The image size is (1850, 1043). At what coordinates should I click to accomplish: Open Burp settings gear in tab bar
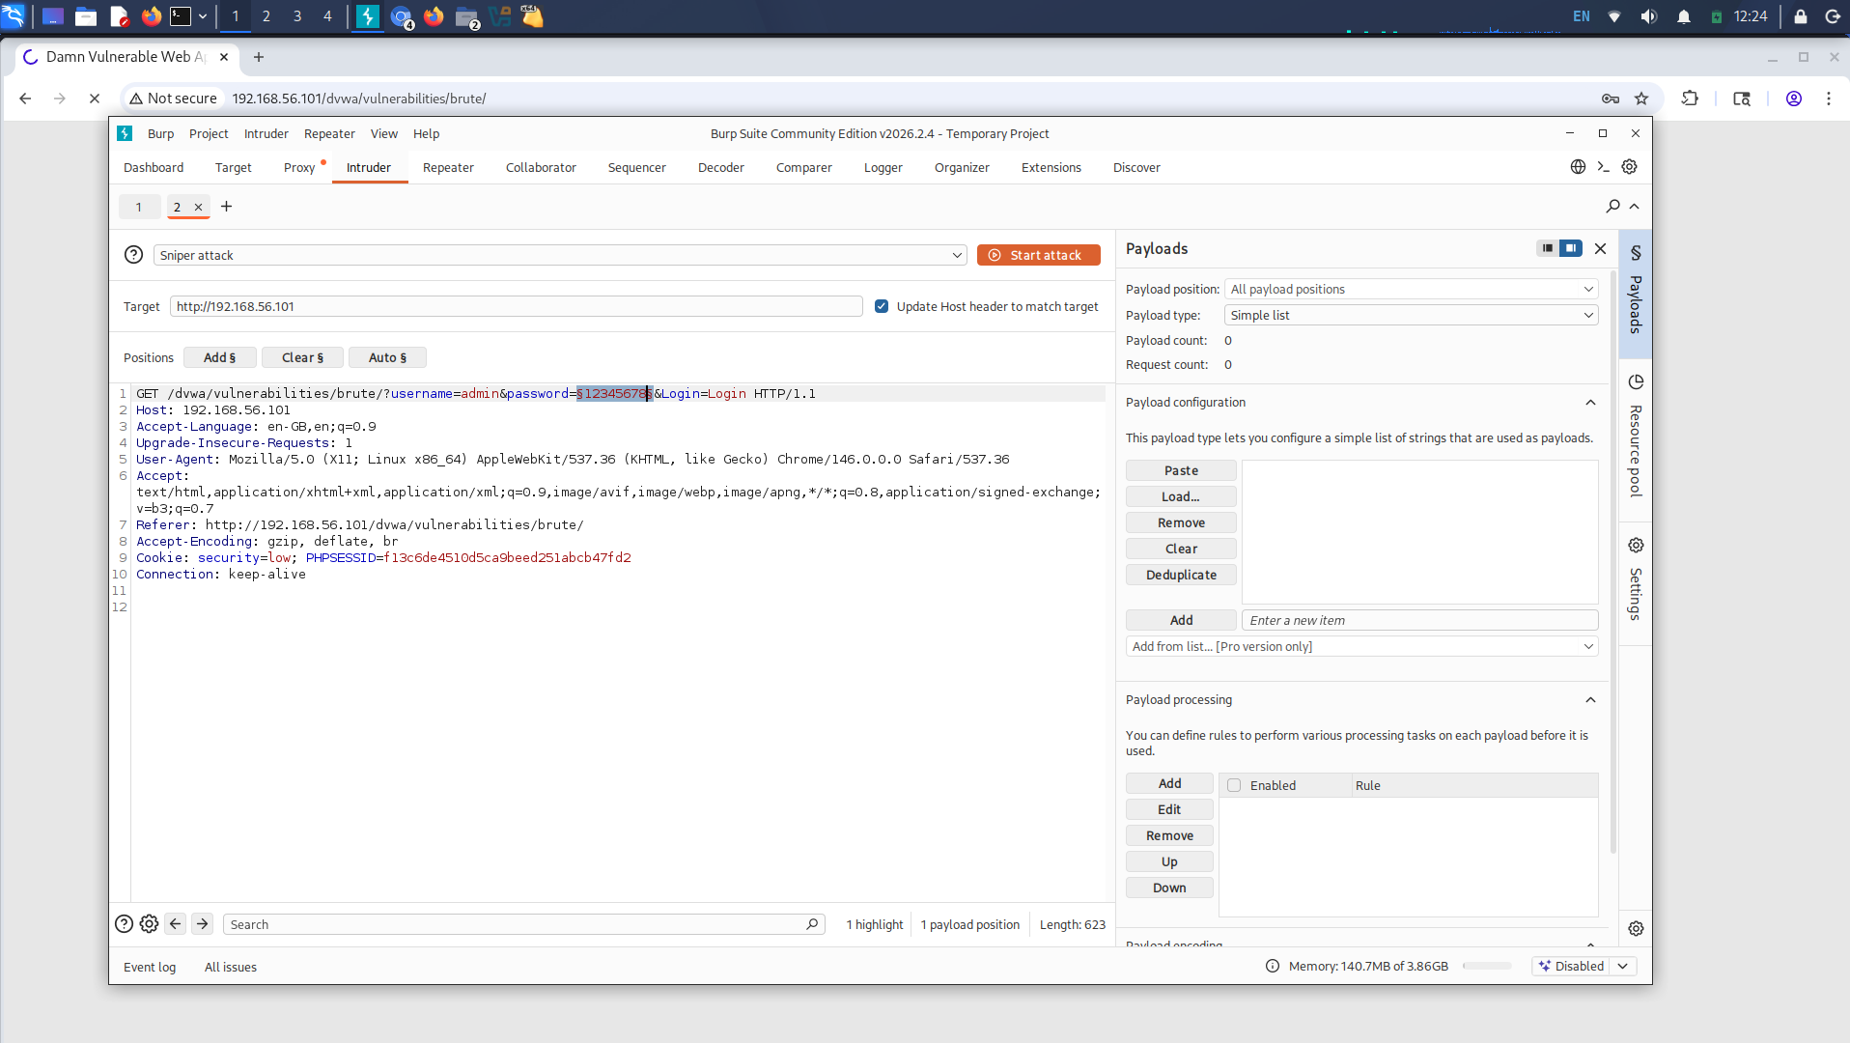pyautogui.click(x=1629, y=167)
